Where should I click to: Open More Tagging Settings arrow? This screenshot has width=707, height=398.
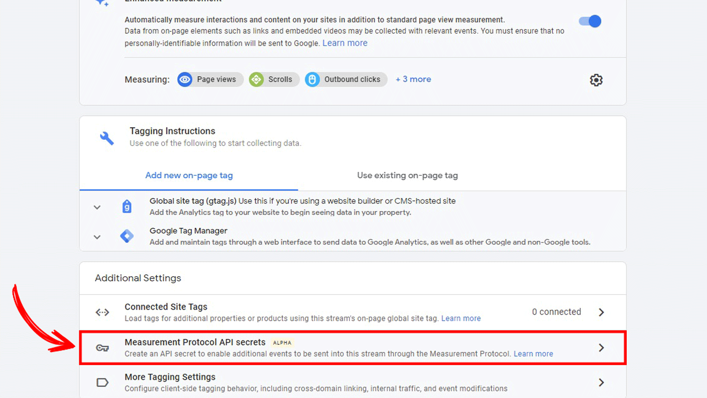pos(601,382)
